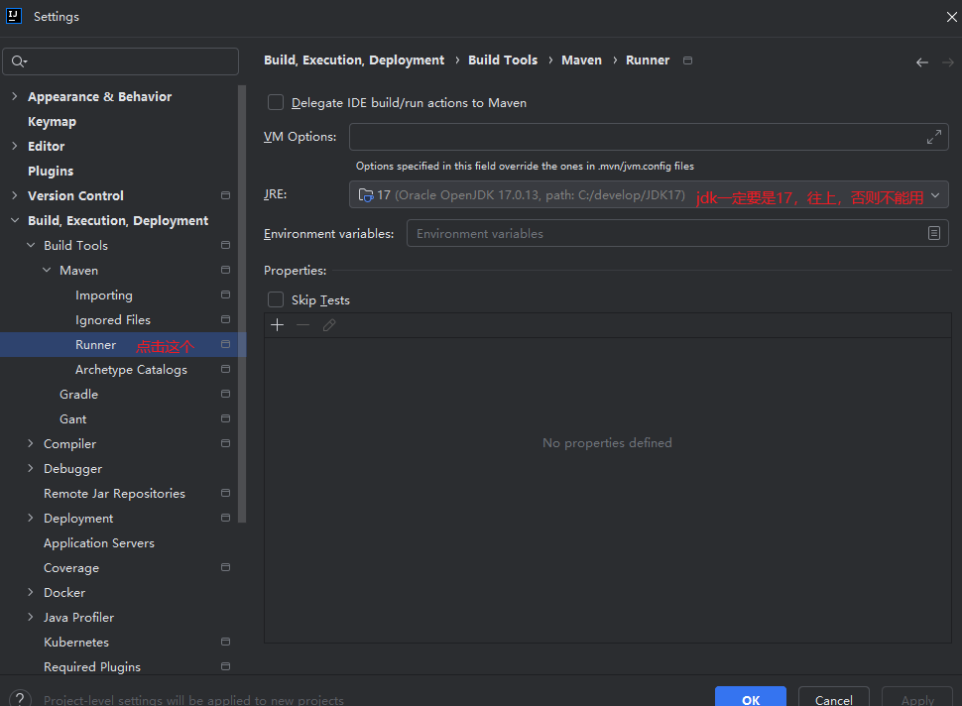Viewport: 962px width, 706px height.
Task: Click the project-level icon beside Runner breadcrumb
Action: [x=687, y=60]
